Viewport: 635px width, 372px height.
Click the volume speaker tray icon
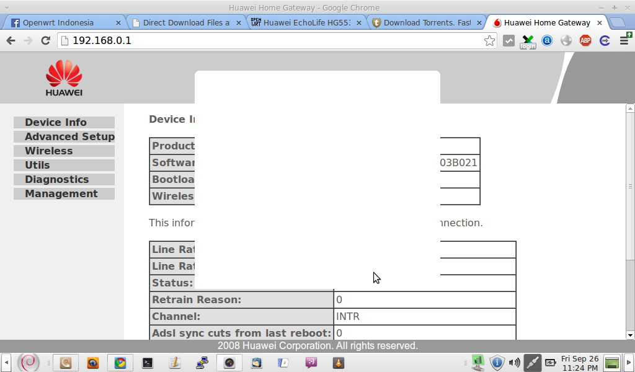(x=514, y=362)
